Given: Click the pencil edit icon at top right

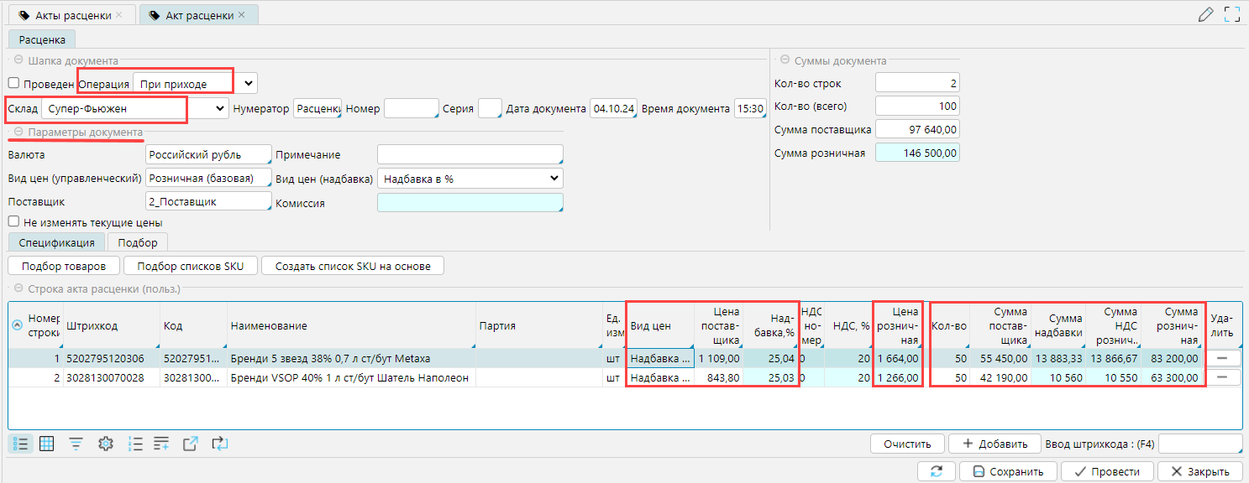Looking at the screenshot, I should click(x=1206, y=14).
